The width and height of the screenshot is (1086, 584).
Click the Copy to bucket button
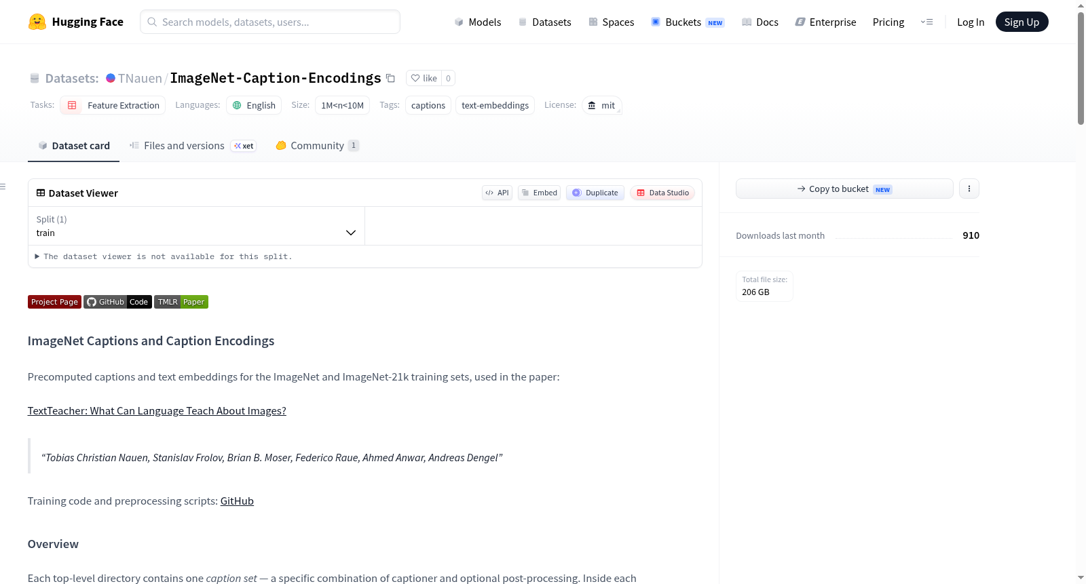click(844, 189)
